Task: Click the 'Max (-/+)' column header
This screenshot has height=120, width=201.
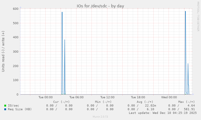Action: (186, 102)
